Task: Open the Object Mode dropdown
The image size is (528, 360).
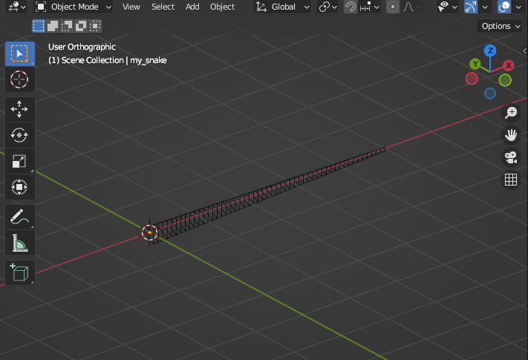Action: [x=73, y=7]
